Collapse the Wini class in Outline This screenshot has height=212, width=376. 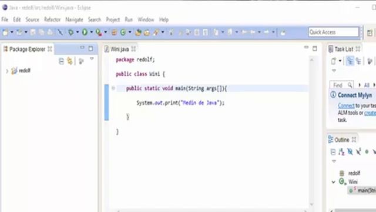coord(334,182)
